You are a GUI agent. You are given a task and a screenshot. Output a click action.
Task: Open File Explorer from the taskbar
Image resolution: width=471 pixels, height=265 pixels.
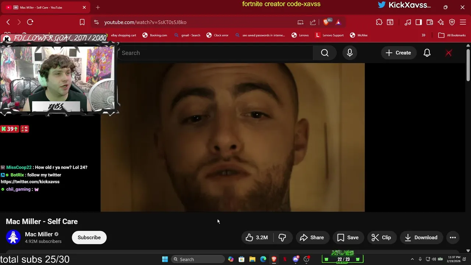click(252, 259)
